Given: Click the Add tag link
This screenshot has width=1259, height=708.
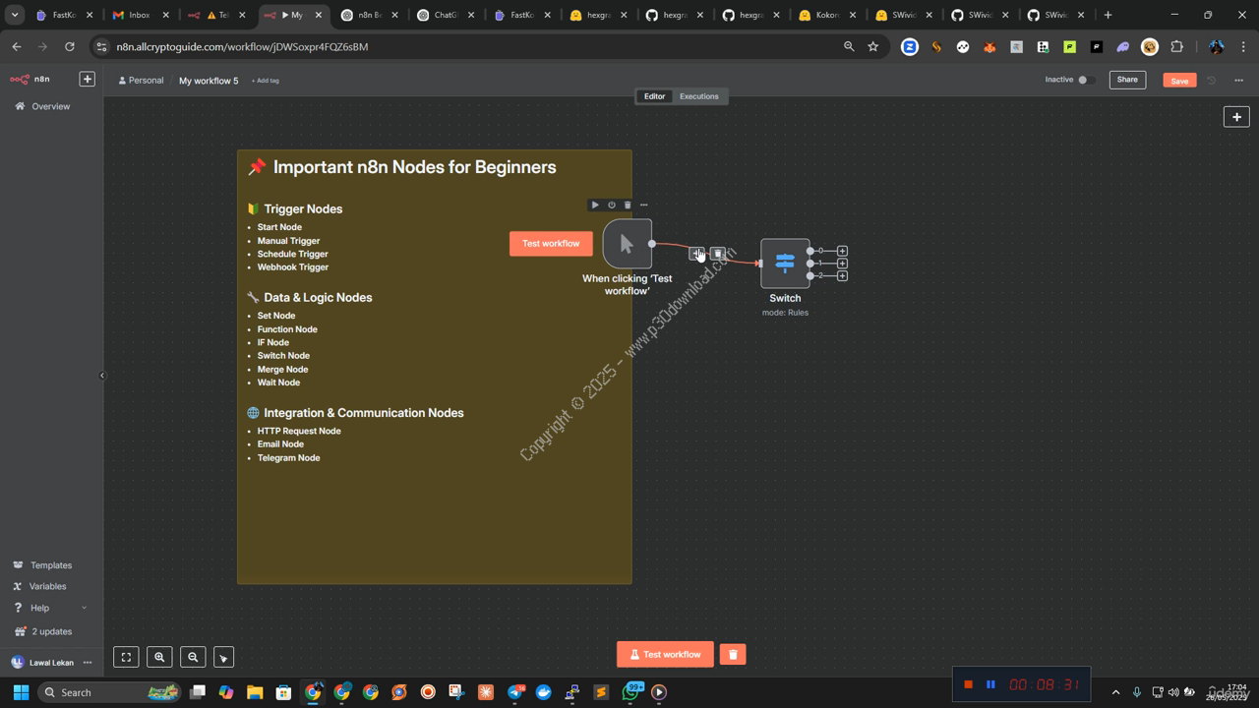Looking at the screenshot, I should point(266,81).
